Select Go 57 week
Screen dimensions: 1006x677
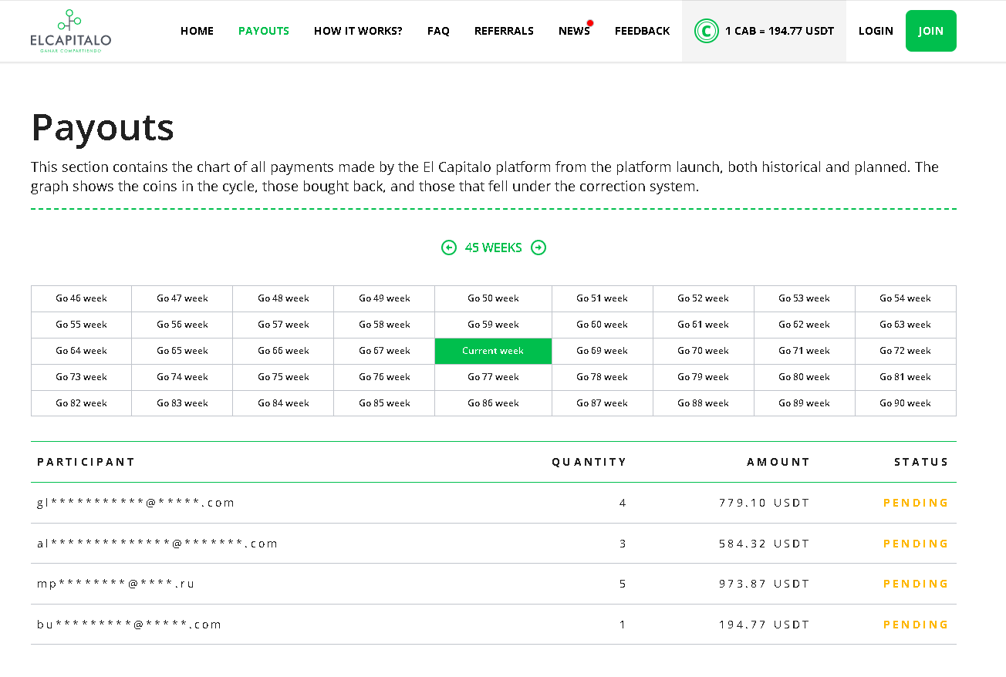point(283,325)
